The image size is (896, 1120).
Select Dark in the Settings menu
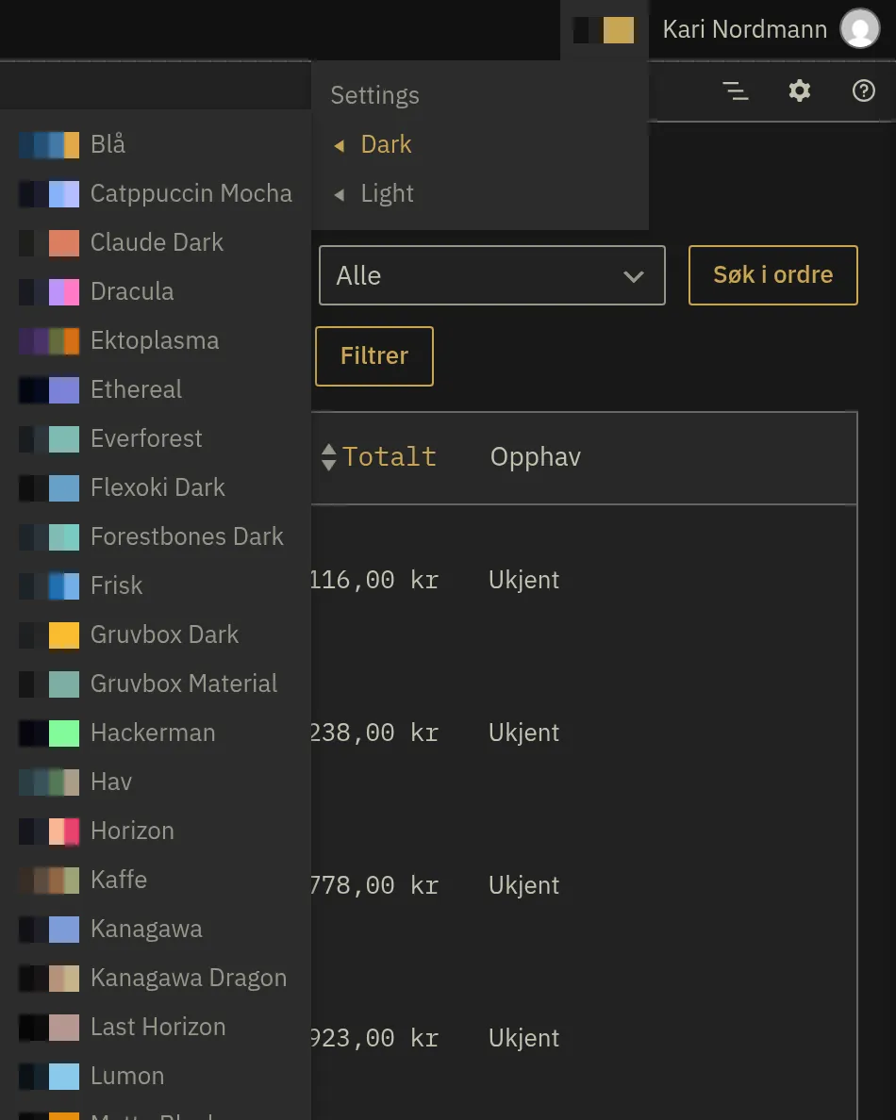pos(386,144)
